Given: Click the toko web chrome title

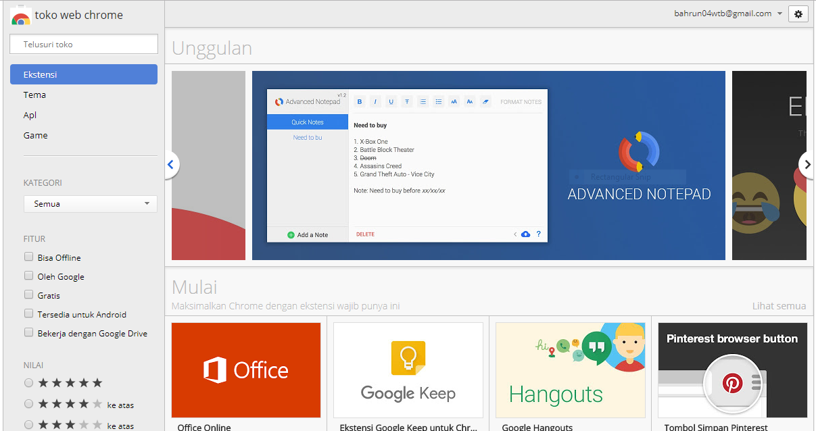Looking at the screenshot, I should (78, 15).
